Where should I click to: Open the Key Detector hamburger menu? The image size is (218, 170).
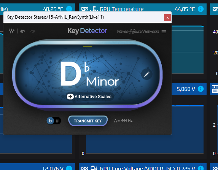point(164,32)
